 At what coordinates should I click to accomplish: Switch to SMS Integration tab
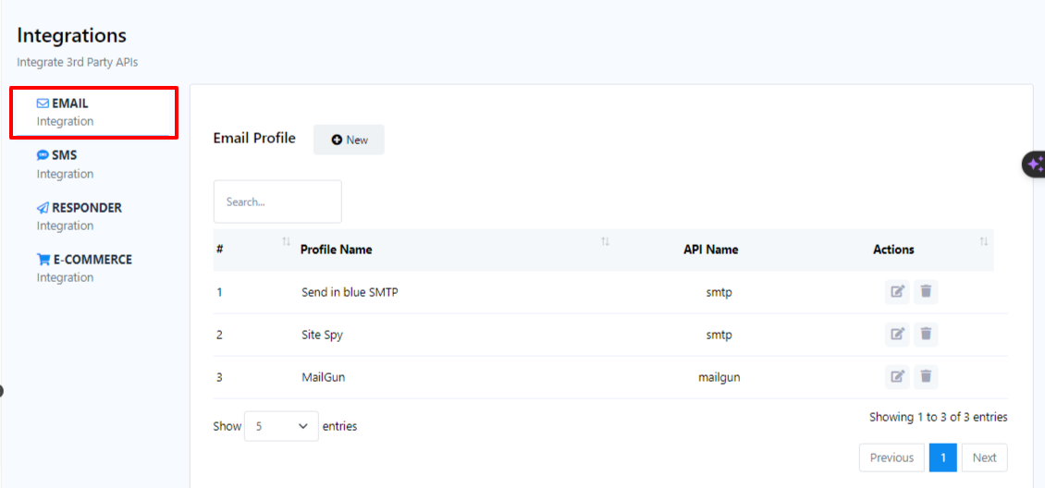(x=65, y=164)
